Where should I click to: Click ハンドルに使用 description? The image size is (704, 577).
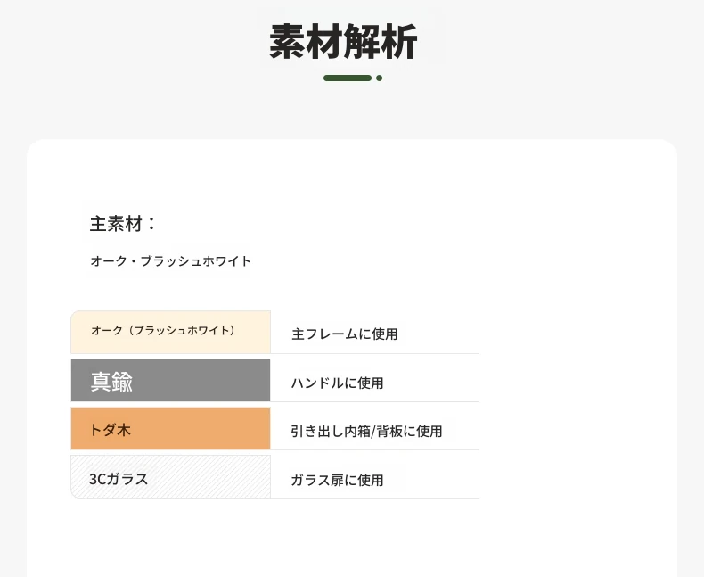[x=337, y=383]
